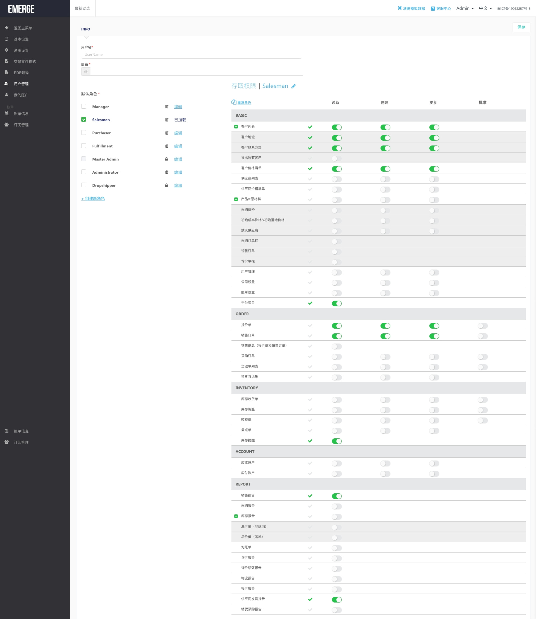Click the upper 订阅管理 group icon
Viewport: 536px width, 619px height.
tap(7, 125)
